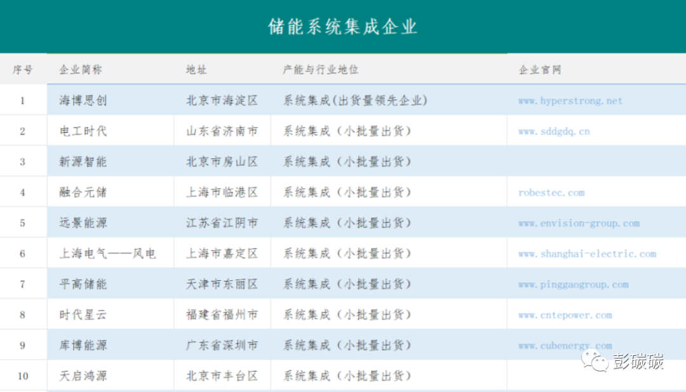
Task: Click address cell 上海市临港区
Action: tap(222, 193)
